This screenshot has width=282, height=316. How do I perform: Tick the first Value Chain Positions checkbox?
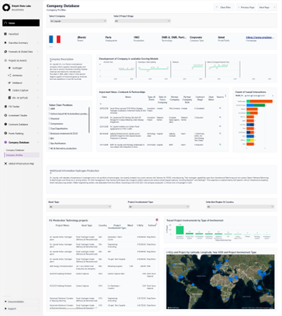[x=49, y=108]
